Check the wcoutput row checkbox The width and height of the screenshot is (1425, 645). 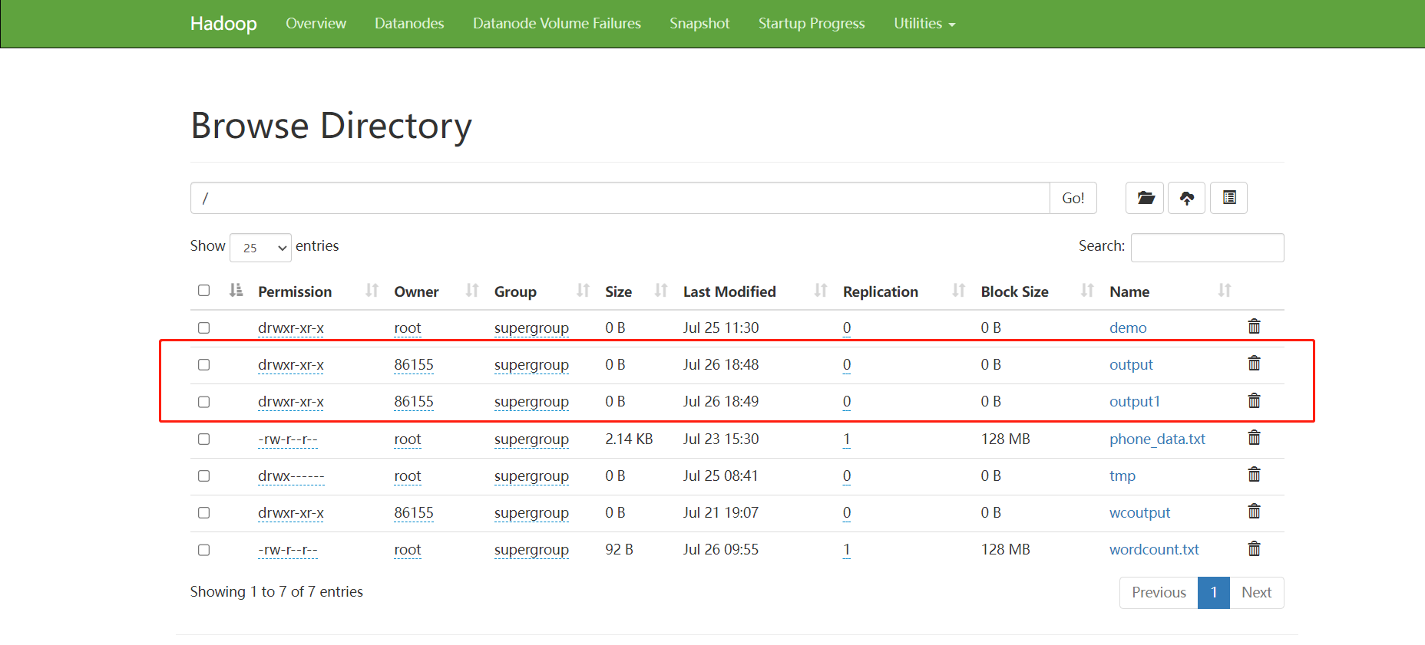pyautogui.click(x=203, y=512)
